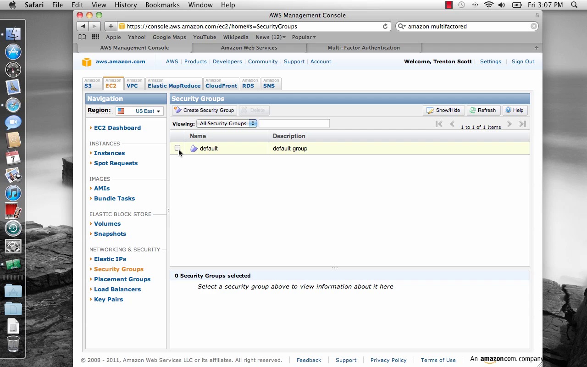Viewport: 587px width, 367px height.
Task: Open the Settings link near Sign Out
Action: click(490, 61)
